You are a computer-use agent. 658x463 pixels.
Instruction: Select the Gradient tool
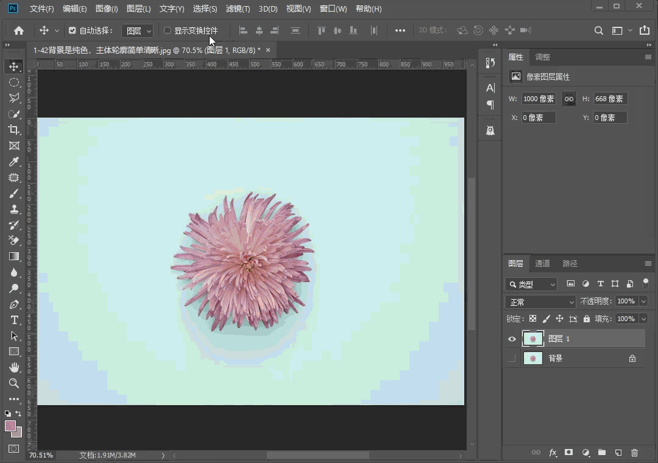tap(14, 256)
